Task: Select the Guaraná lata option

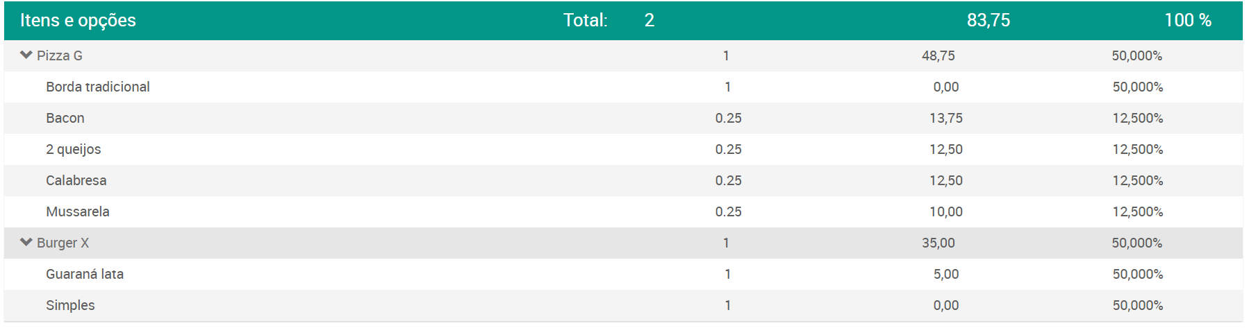Action: [623, 274]
